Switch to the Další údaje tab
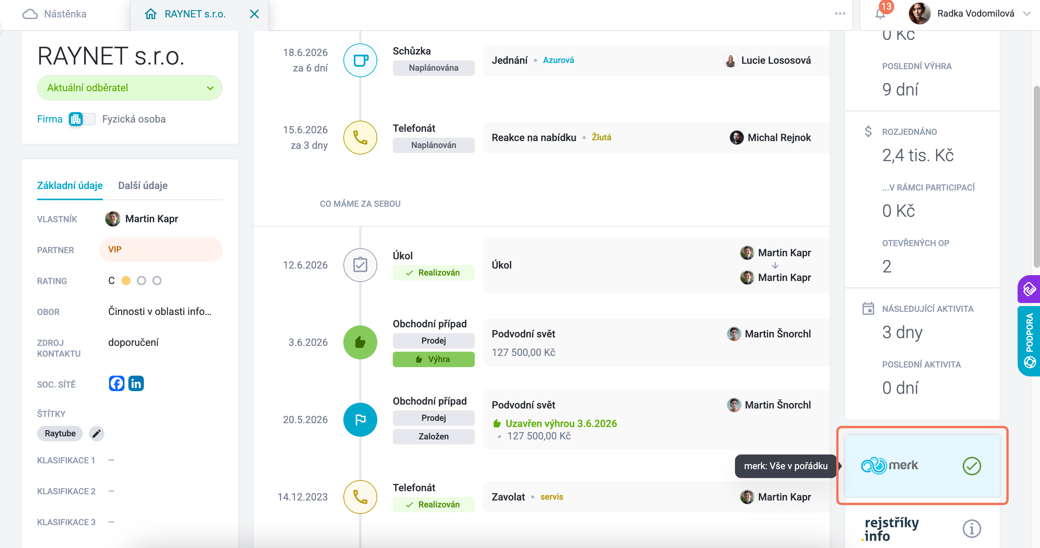This screenshot has height=548, width=1040. coord(143,186)
